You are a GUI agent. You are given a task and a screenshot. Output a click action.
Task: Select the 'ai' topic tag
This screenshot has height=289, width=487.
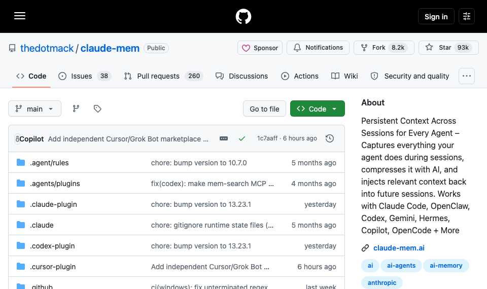point(370,266)
